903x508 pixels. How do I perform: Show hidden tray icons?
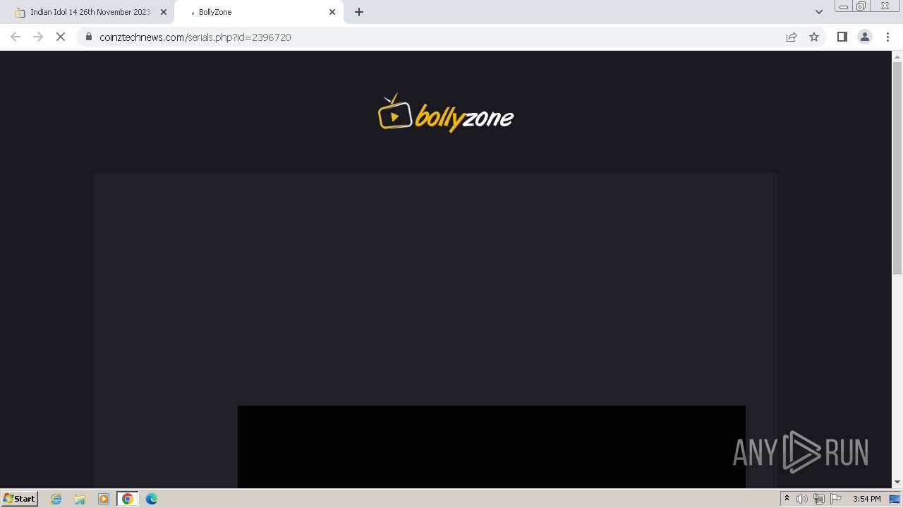pyautogui.click(x=787, y=498)
